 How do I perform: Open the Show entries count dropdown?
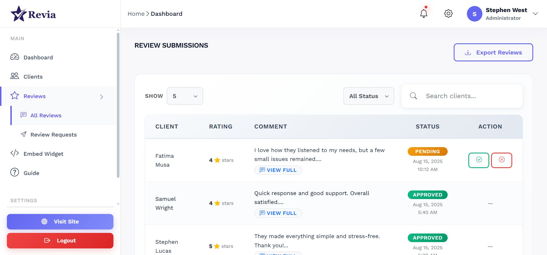pos(185,96)
